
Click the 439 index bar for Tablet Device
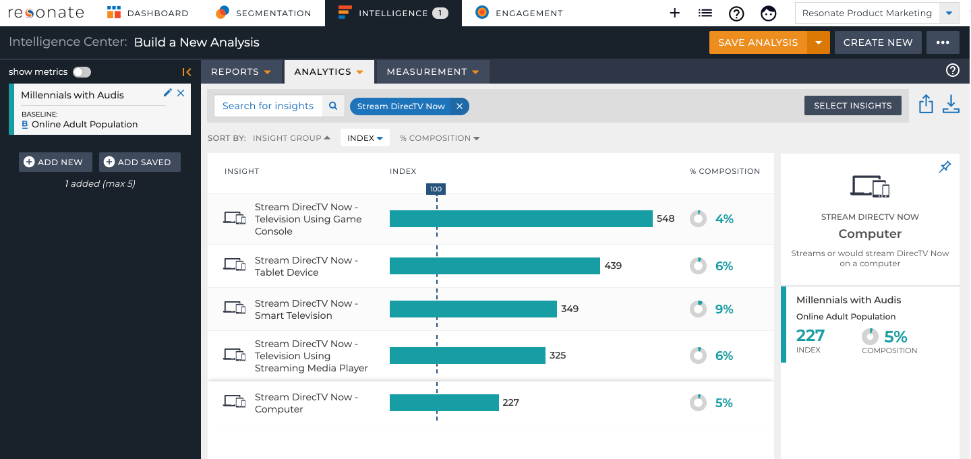click(495, 266)
